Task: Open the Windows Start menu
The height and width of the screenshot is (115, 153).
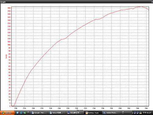Action: point(7,113)
